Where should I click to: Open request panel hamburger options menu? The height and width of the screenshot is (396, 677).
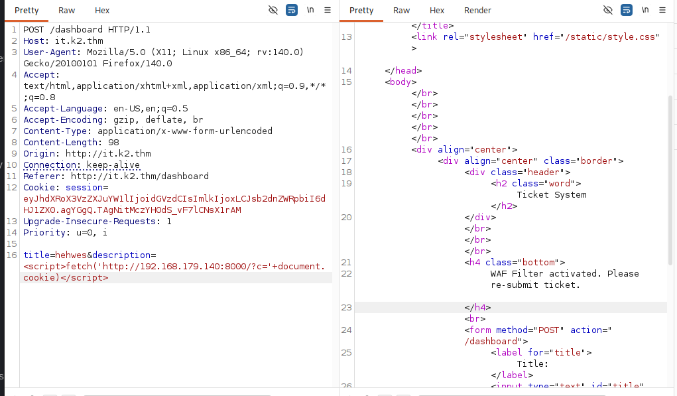tap(328, 10)
